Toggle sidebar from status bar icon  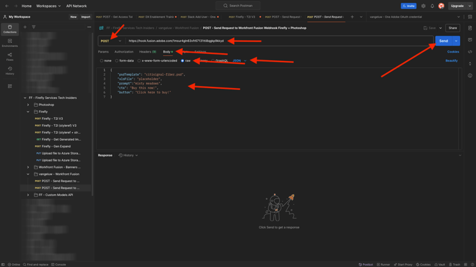point(3,264)
